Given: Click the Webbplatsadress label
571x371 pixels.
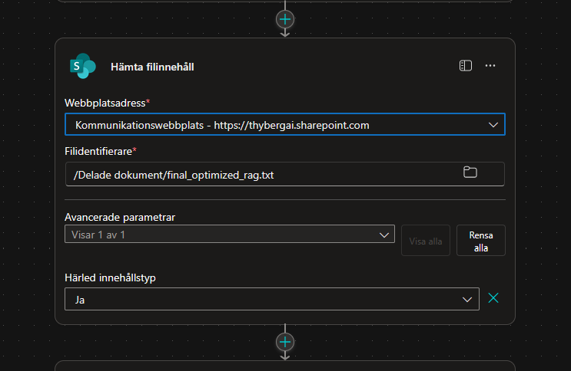Looking at the screenshot, I should click(107, 103).
